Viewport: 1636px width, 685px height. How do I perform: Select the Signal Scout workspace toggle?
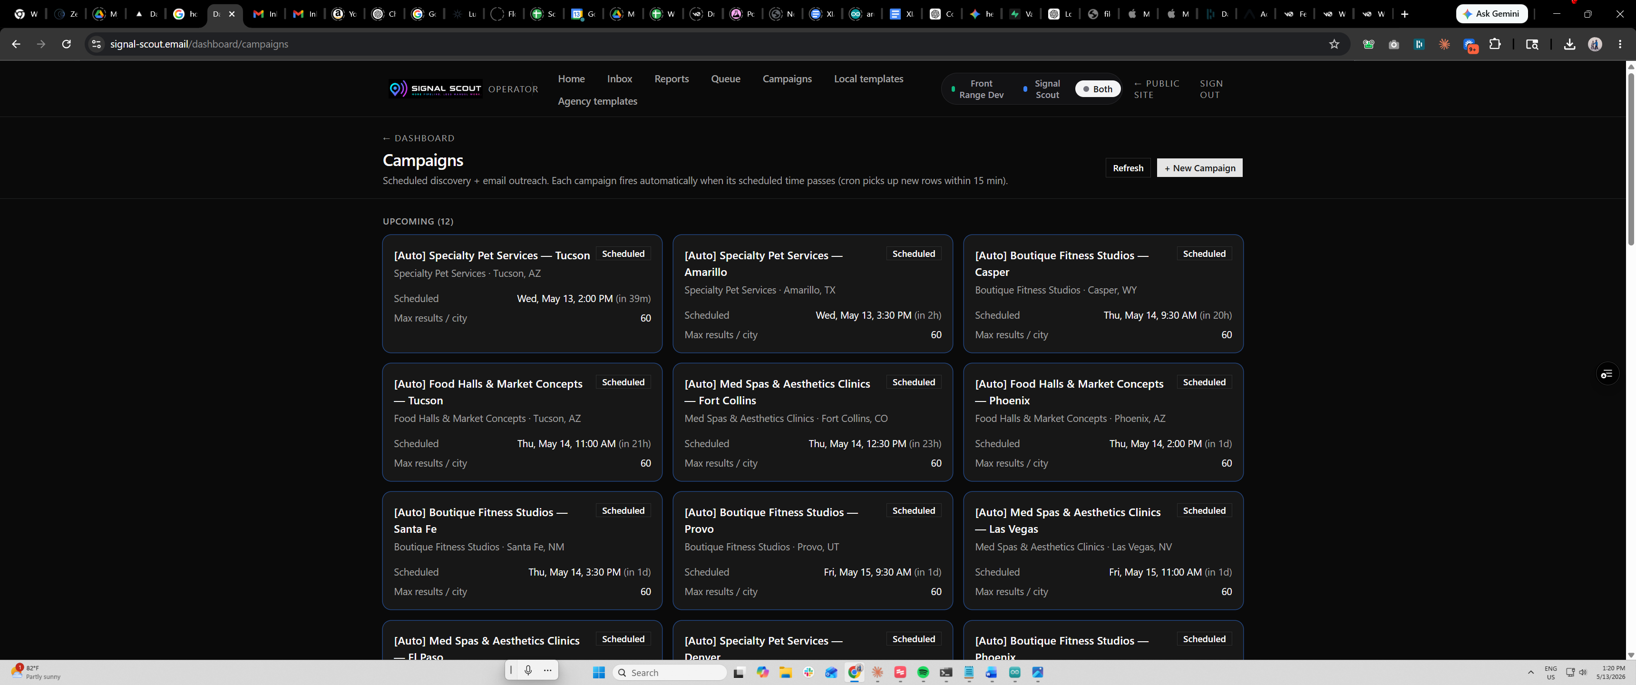tap(1042, 89)
